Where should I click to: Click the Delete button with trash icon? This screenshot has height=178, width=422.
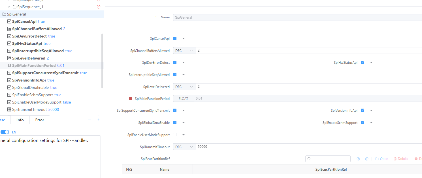(x=400, y=159)
